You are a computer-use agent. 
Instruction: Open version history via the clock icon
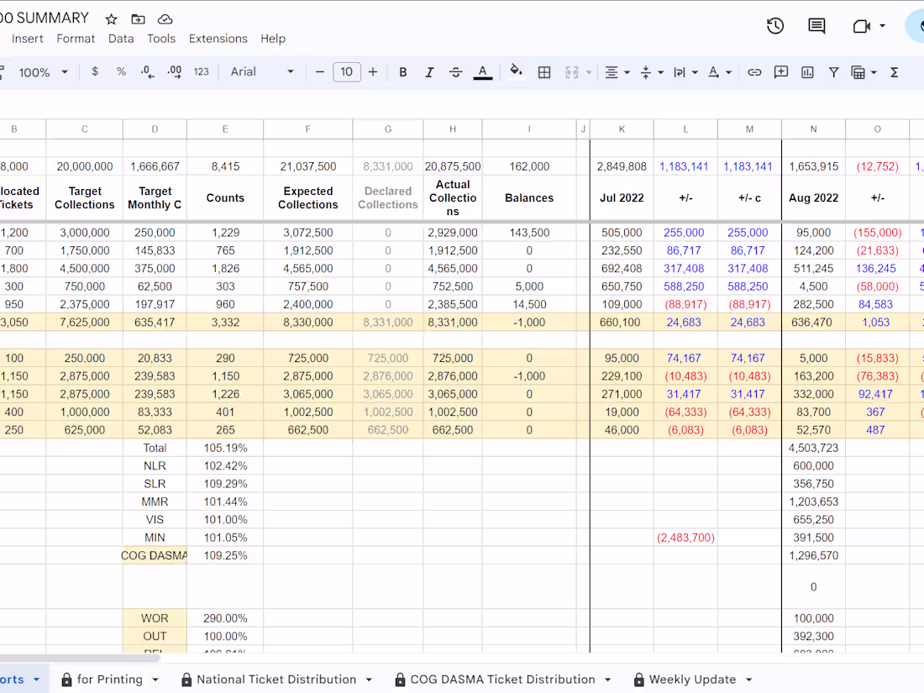(x=774, y=26)
